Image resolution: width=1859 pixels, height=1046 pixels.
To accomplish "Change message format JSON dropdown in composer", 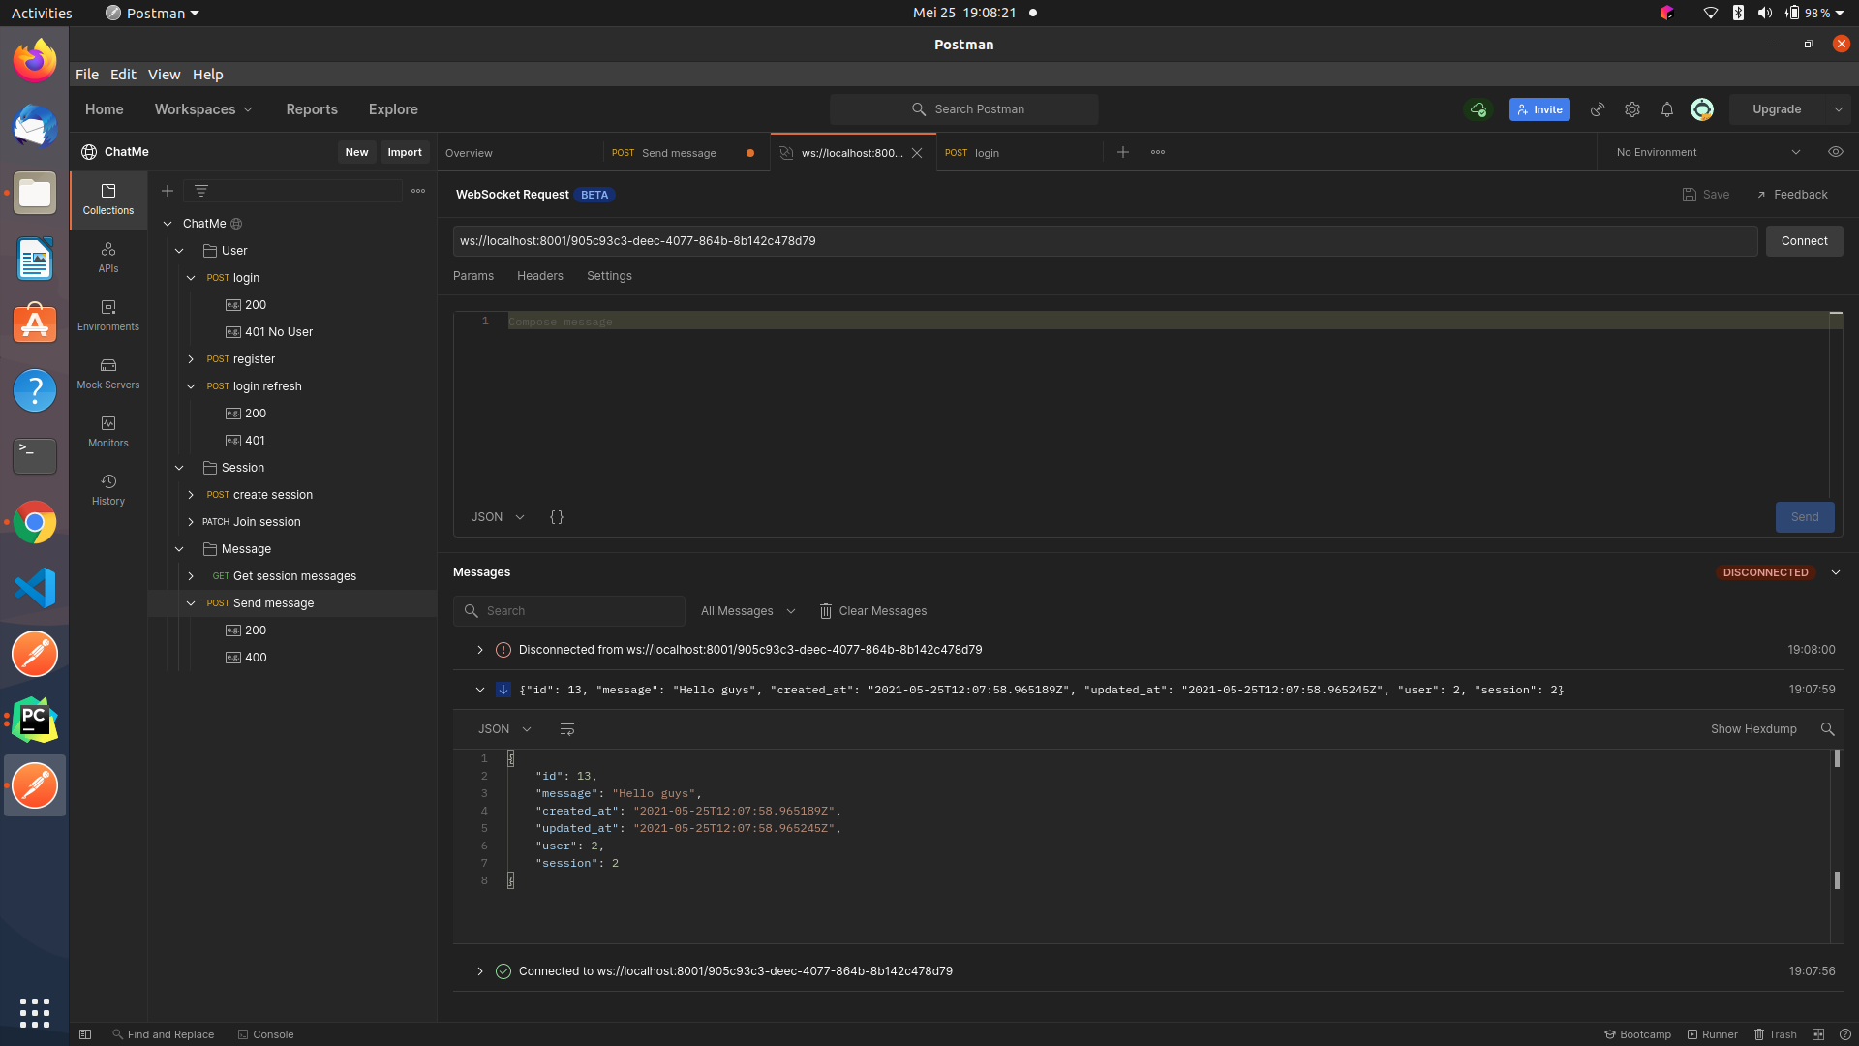I will (x=498, y=517).
